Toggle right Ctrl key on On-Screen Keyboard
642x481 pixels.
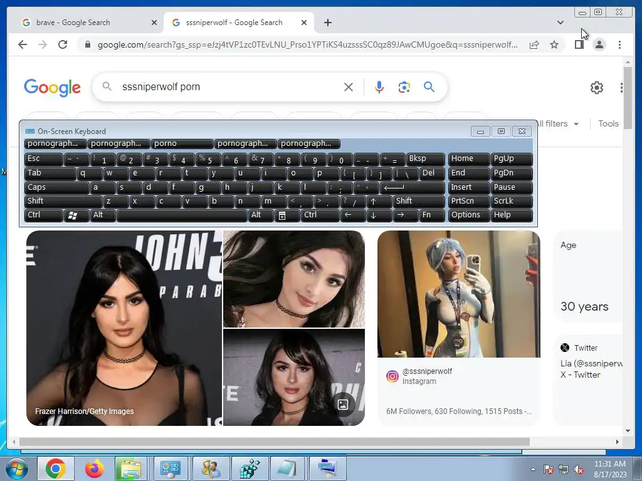[x=320, y=215]
